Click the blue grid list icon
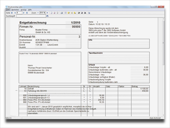Viewport: 170px width, 128px height. pos(66,13)
